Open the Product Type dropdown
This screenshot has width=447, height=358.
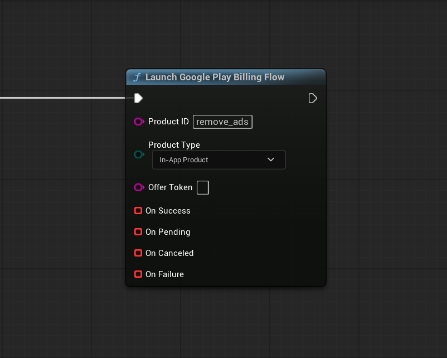219,159
